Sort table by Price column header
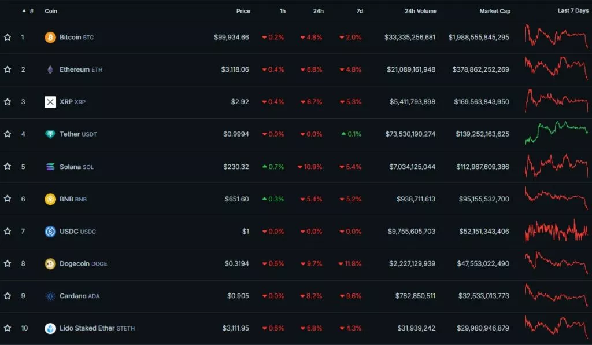This screenshot has width=592, height=345. (243, 11)
